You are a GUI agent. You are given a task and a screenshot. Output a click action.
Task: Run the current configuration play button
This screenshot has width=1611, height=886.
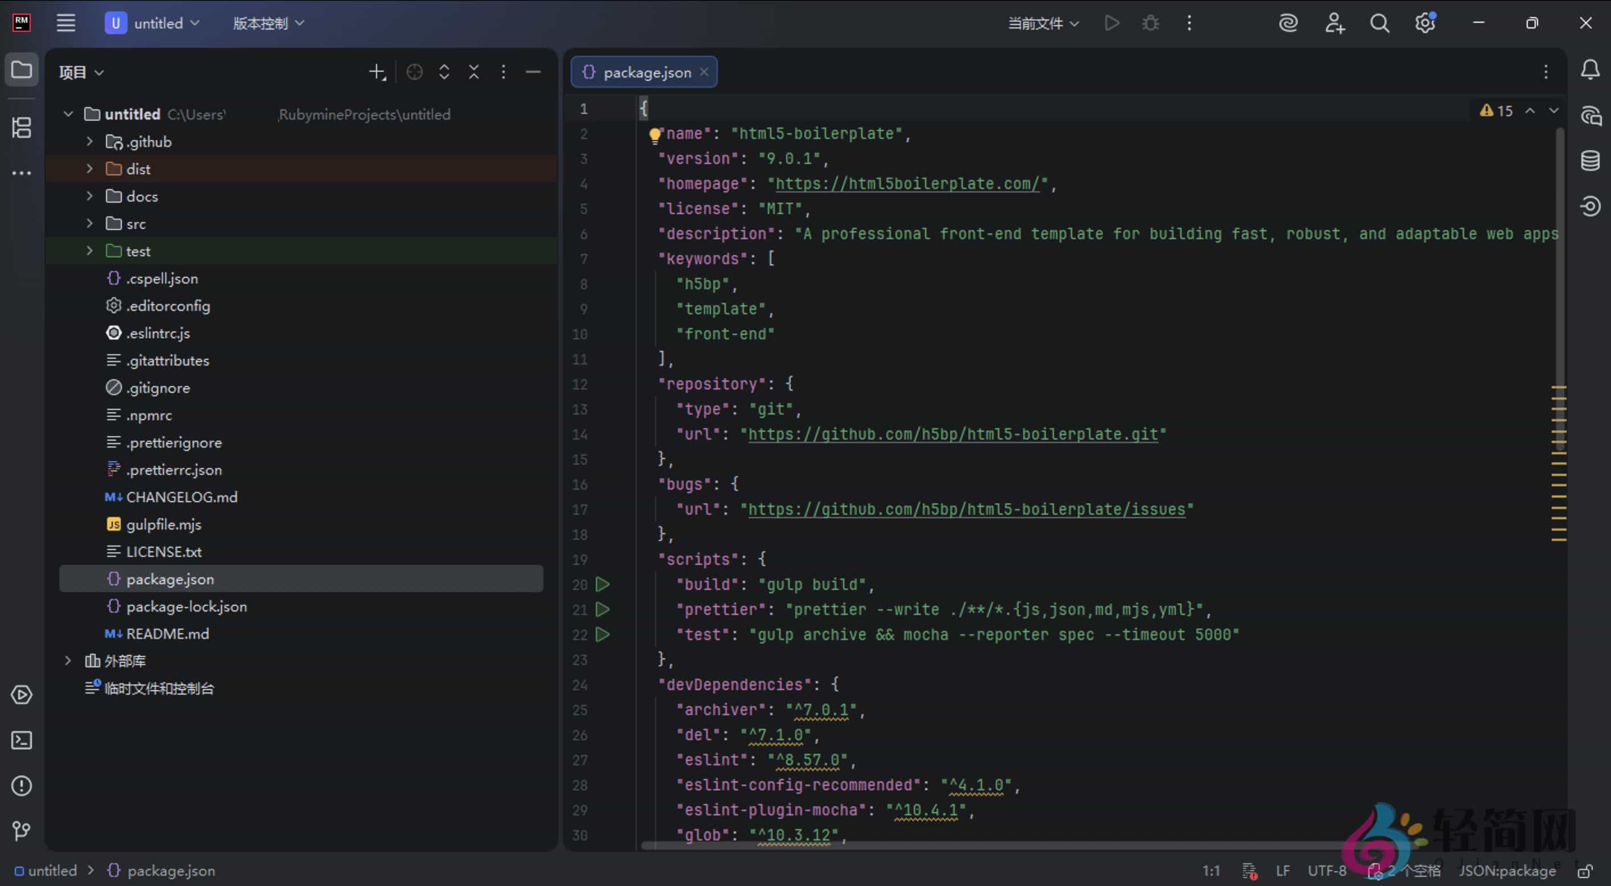click(x=1112, y=23)
